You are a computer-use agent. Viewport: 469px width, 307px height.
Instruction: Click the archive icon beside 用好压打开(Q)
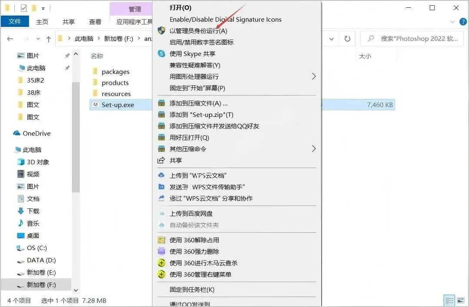(162, 137)
